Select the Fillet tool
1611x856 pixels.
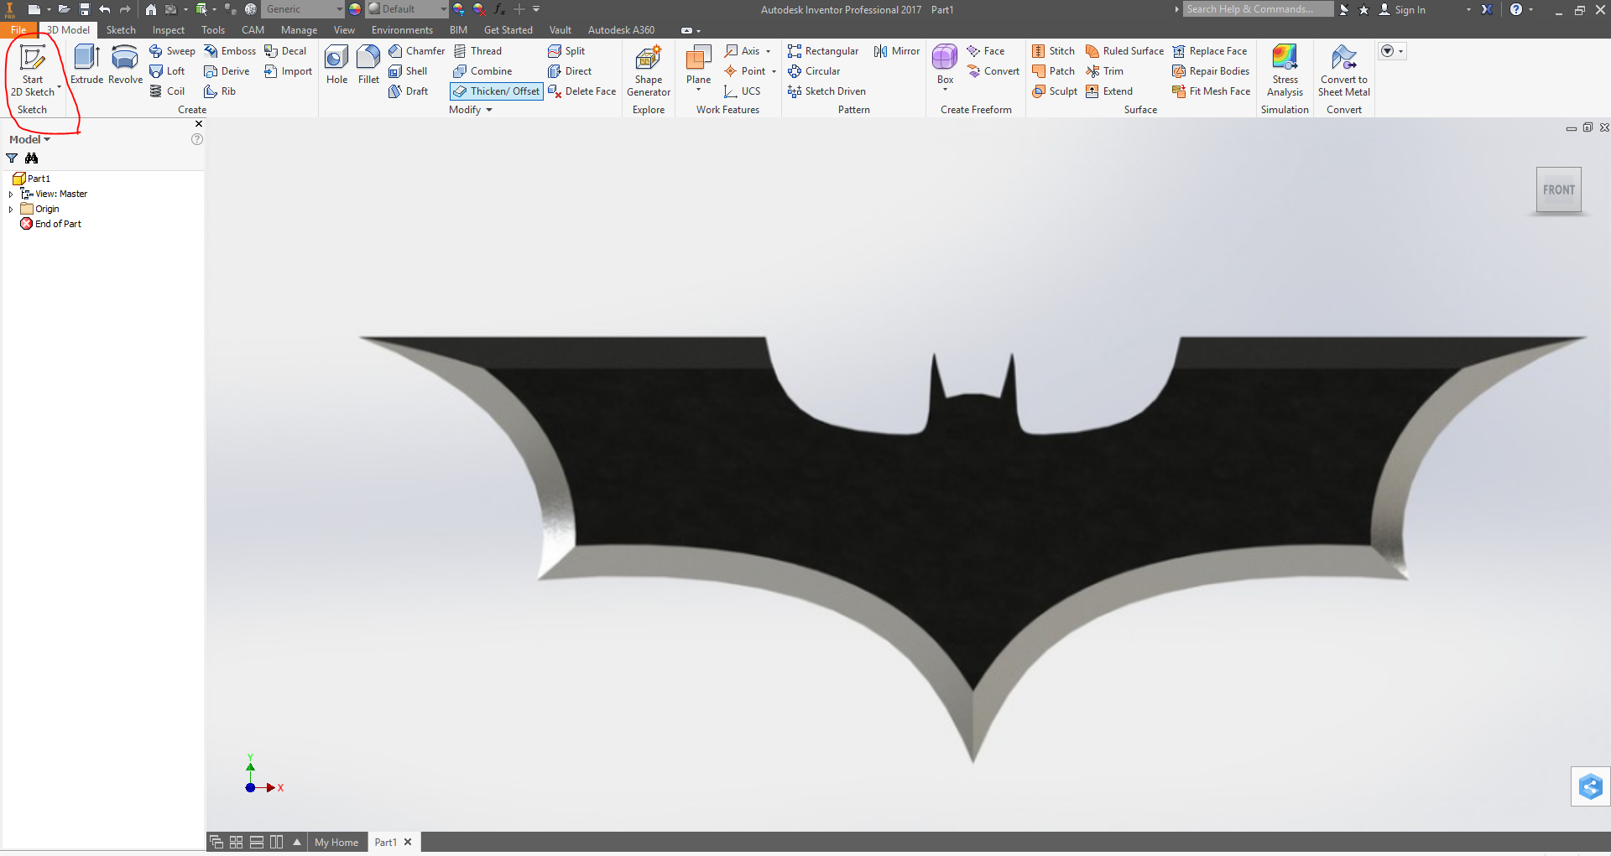368,65
